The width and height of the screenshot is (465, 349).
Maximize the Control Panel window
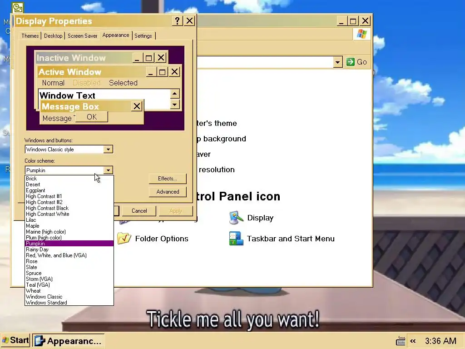(353, 21)
